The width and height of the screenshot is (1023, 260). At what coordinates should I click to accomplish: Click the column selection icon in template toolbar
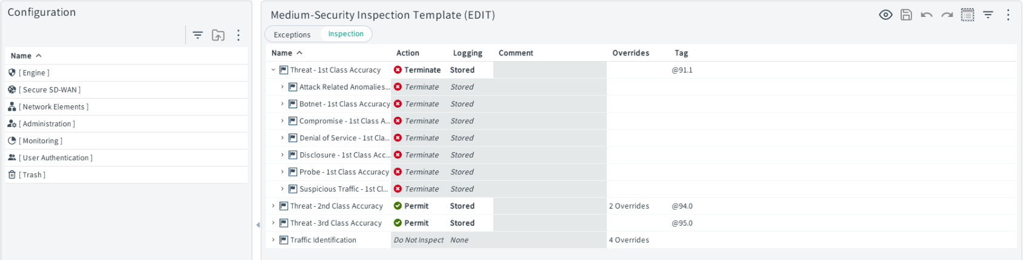pyautogui.click(x=968, y=15)
